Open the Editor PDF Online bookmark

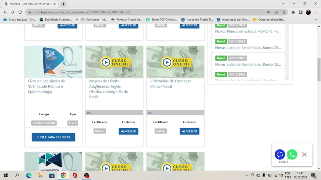pyautogui.click(x=162, y=19)
